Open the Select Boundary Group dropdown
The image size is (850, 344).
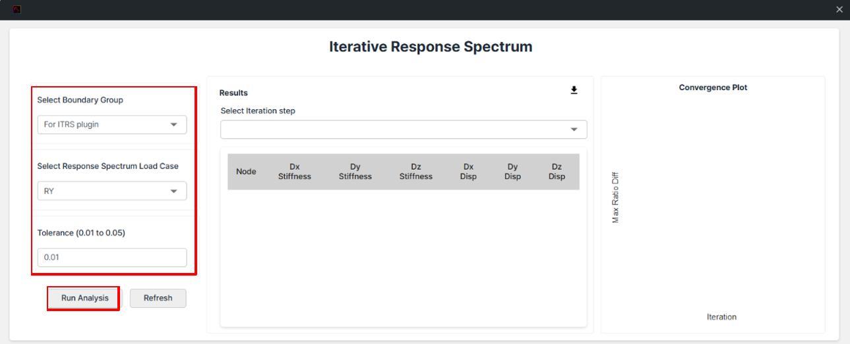click(x=112, y=124)
